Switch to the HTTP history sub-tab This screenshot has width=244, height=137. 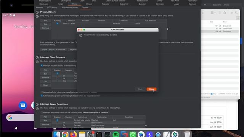point(52,8)
